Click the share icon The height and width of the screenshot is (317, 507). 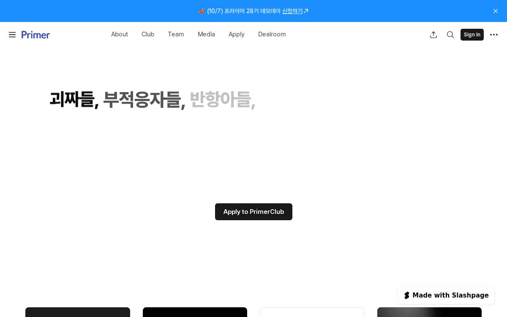click(433, 35)
